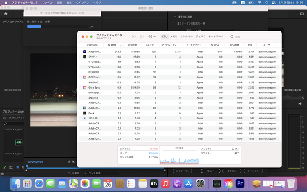Click the Adobe Premiere icon in process list
The width and height of the screenshot is (307, 192).
pos(85,52)
